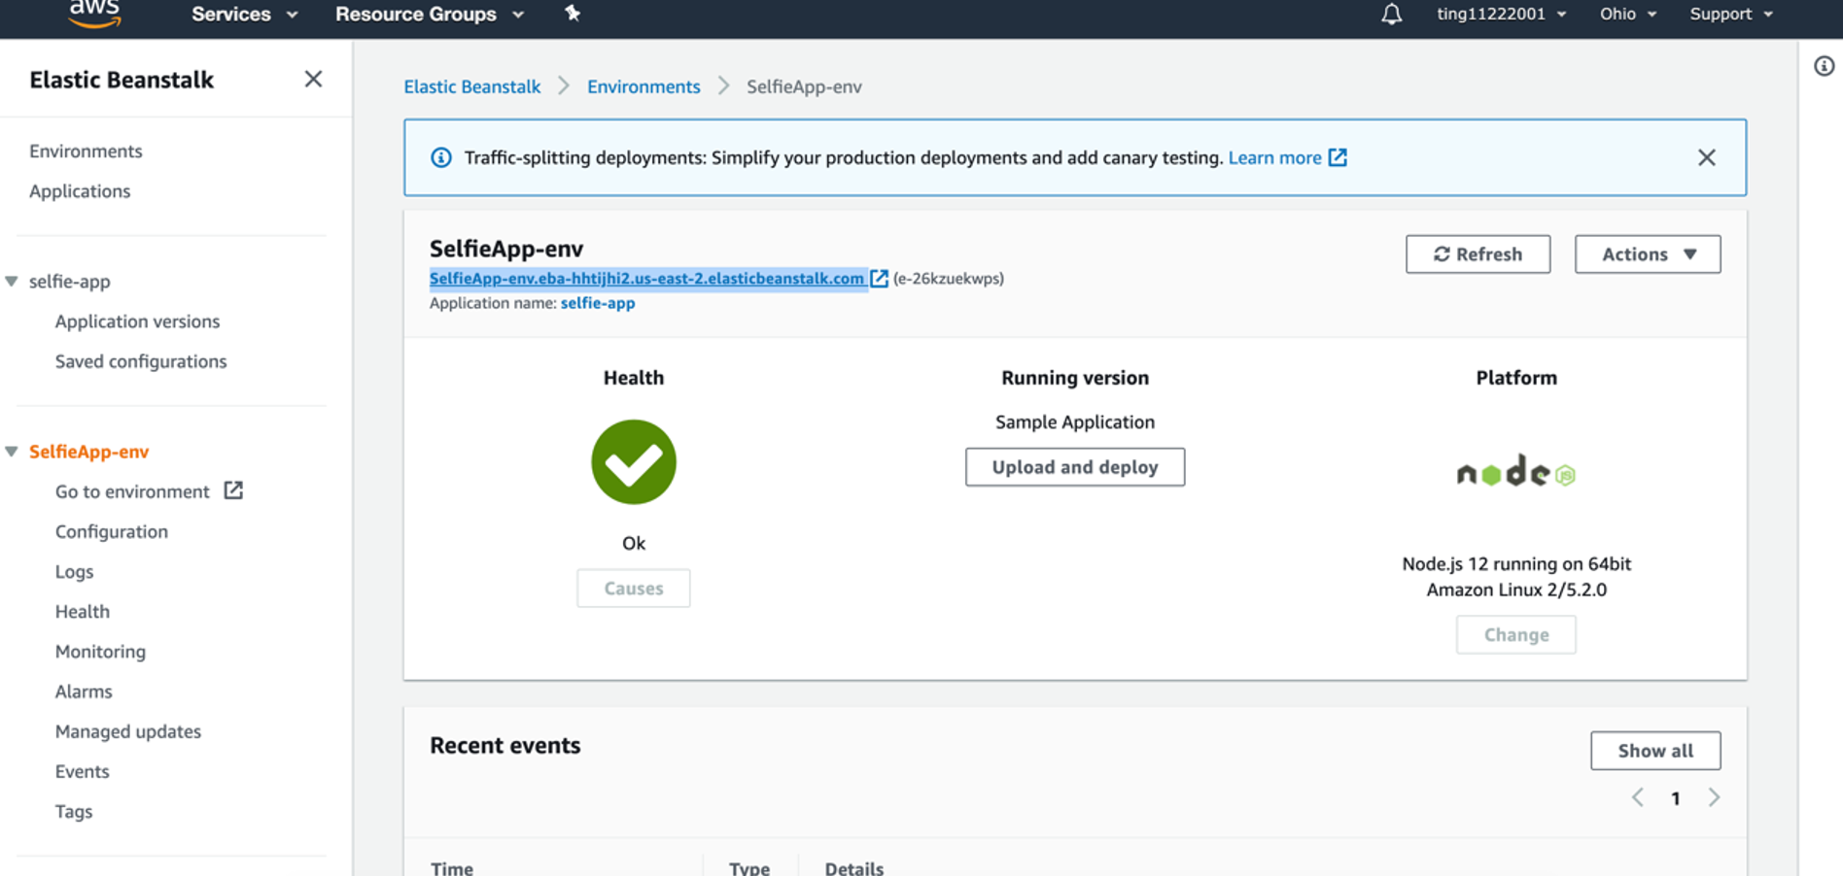The image size is (1843, 876).
Task: Dismiss the traffic-splitting deployments banner
Action: click(1706, 156)
